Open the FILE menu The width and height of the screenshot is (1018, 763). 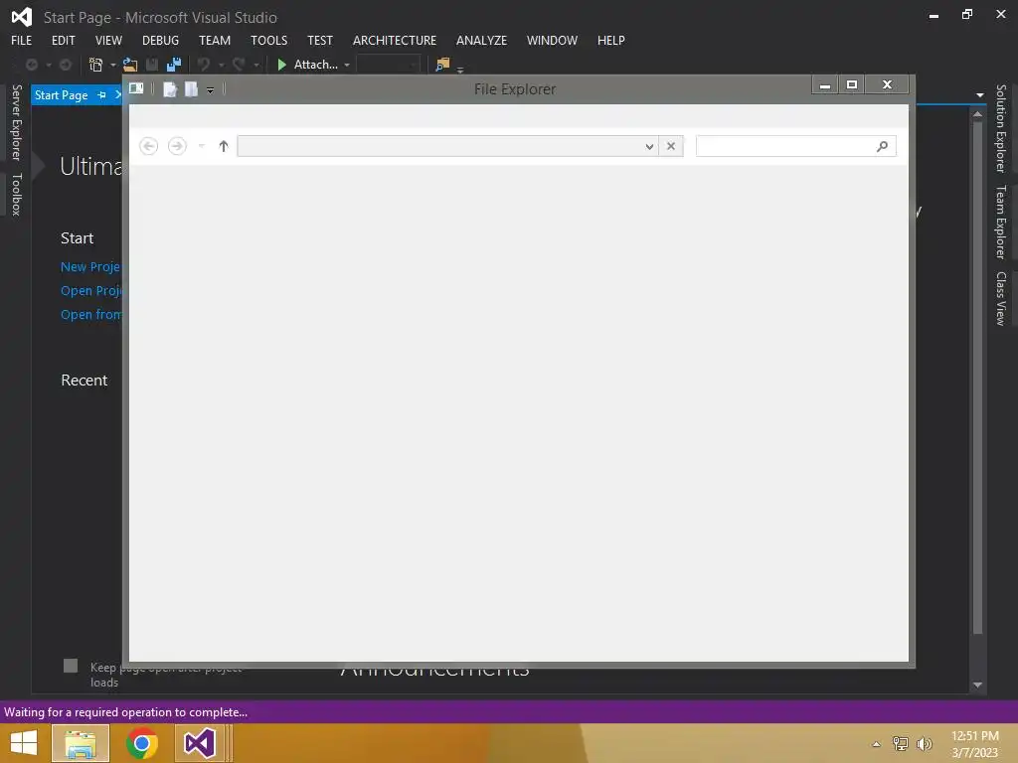pyautogui.click(x=22, y=40)
